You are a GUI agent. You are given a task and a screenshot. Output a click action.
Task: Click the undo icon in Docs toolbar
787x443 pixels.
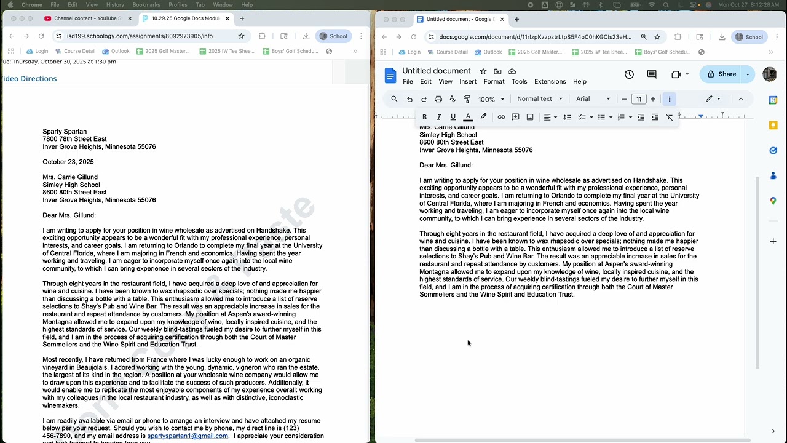[x=409, y=99]
